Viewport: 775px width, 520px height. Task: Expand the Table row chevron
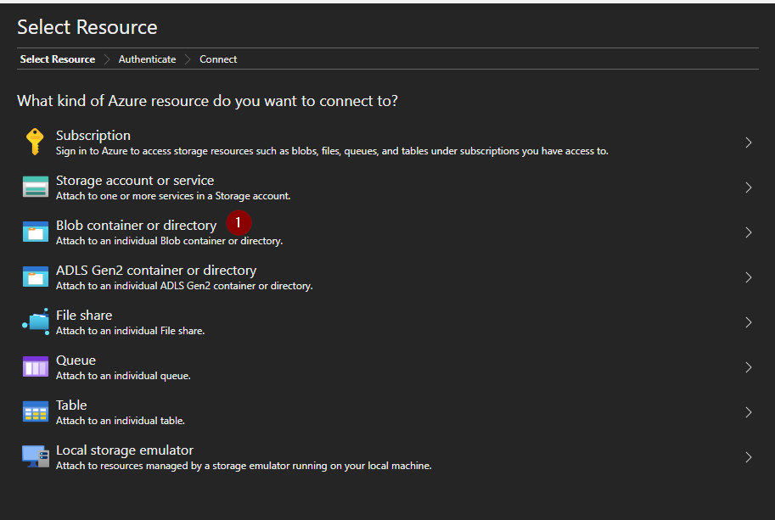click(748, 412)
